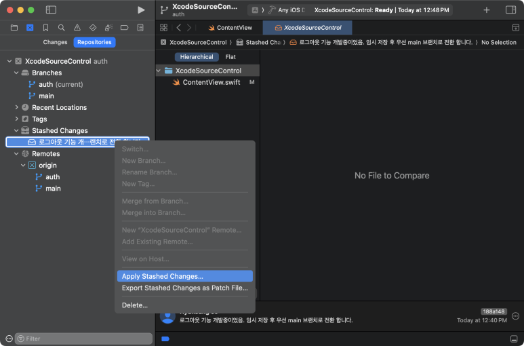Switch to Flat file view
Screen dimensions: 524x346
(230, 57)
